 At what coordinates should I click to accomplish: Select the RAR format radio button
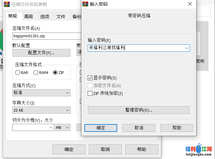18,72
